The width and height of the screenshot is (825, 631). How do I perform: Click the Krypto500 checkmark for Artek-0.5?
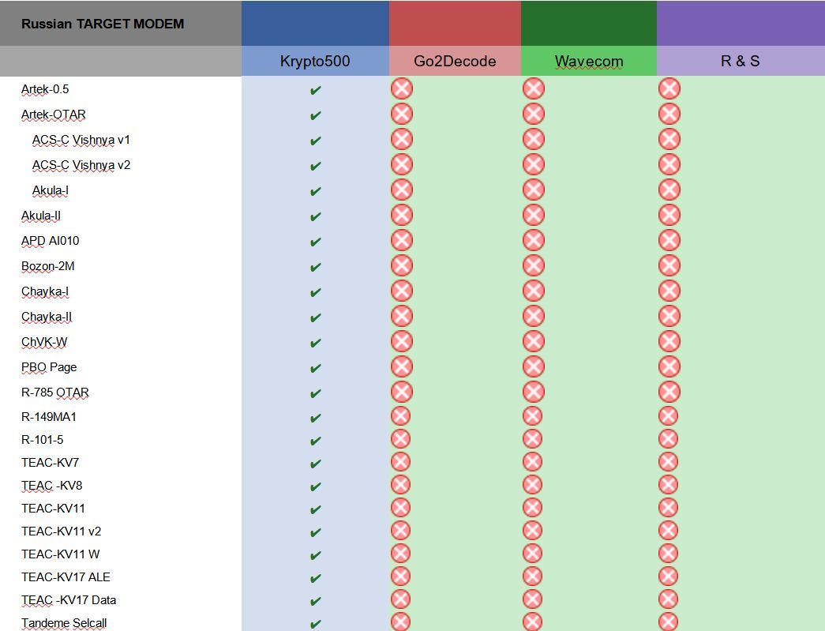[315, 91]
